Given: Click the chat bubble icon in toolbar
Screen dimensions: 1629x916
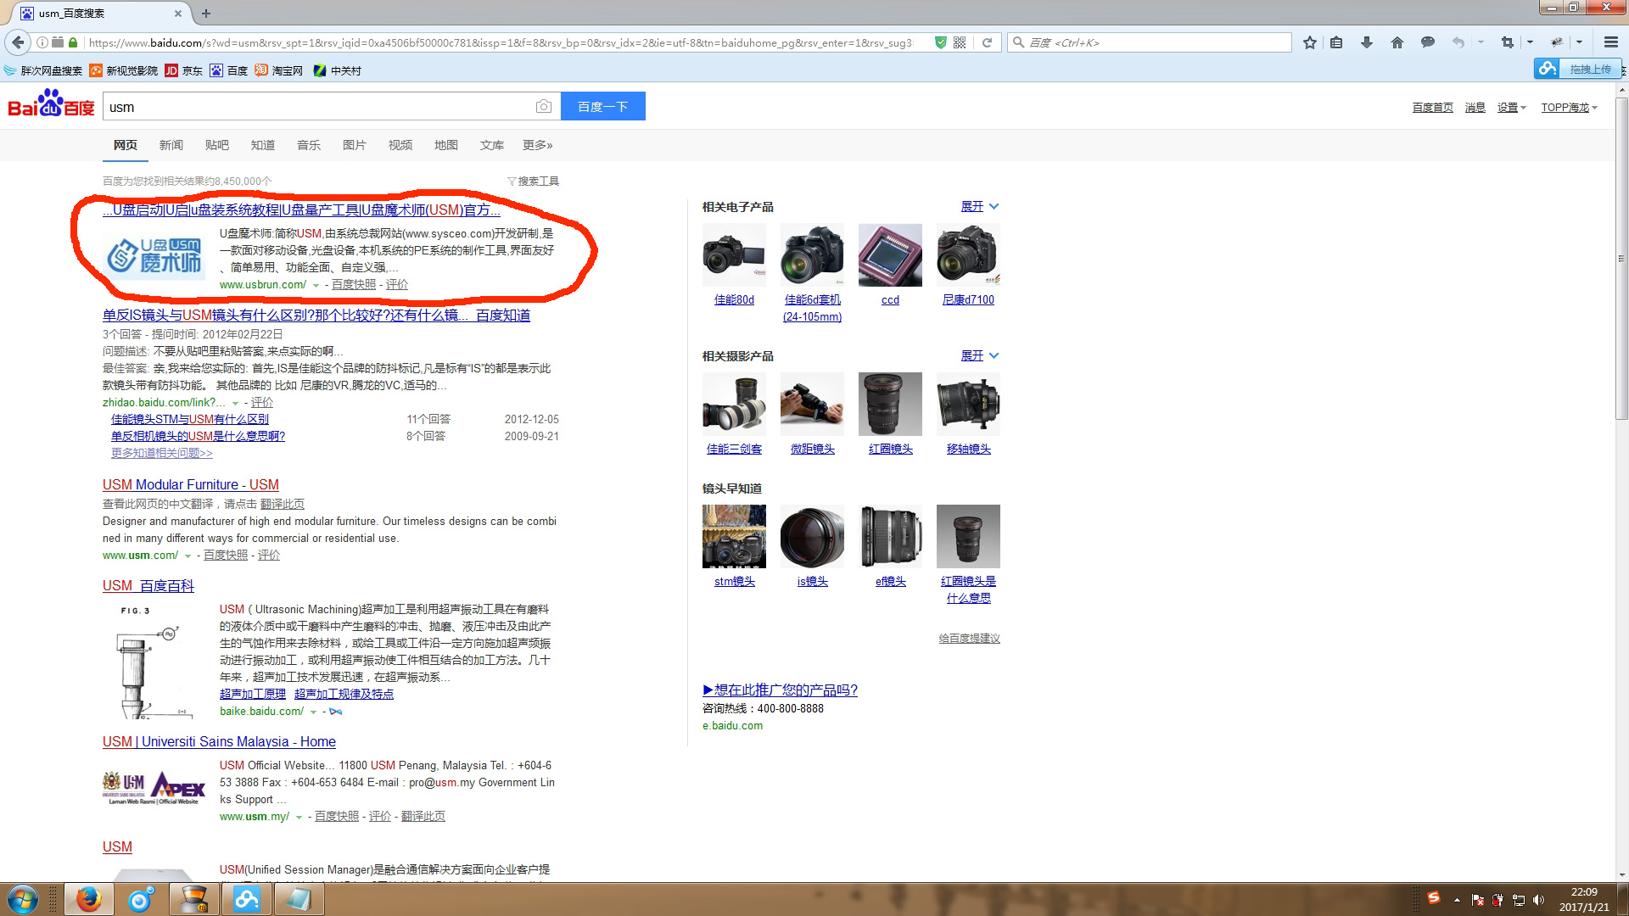Looking at the screenshot, I should tap(1428, 42).
